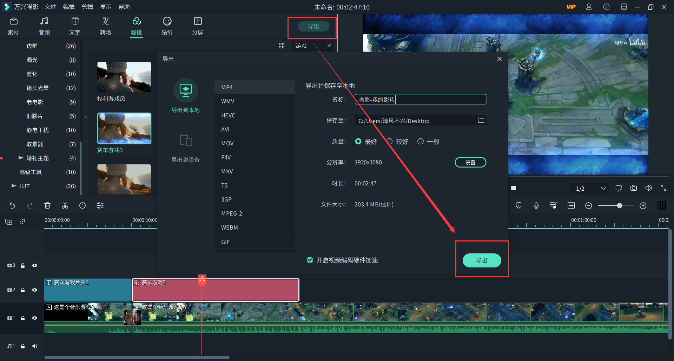Expand the 婚礼主题 filter category
Viewport: 674px width, 361px height.
(x=21, y=158)
